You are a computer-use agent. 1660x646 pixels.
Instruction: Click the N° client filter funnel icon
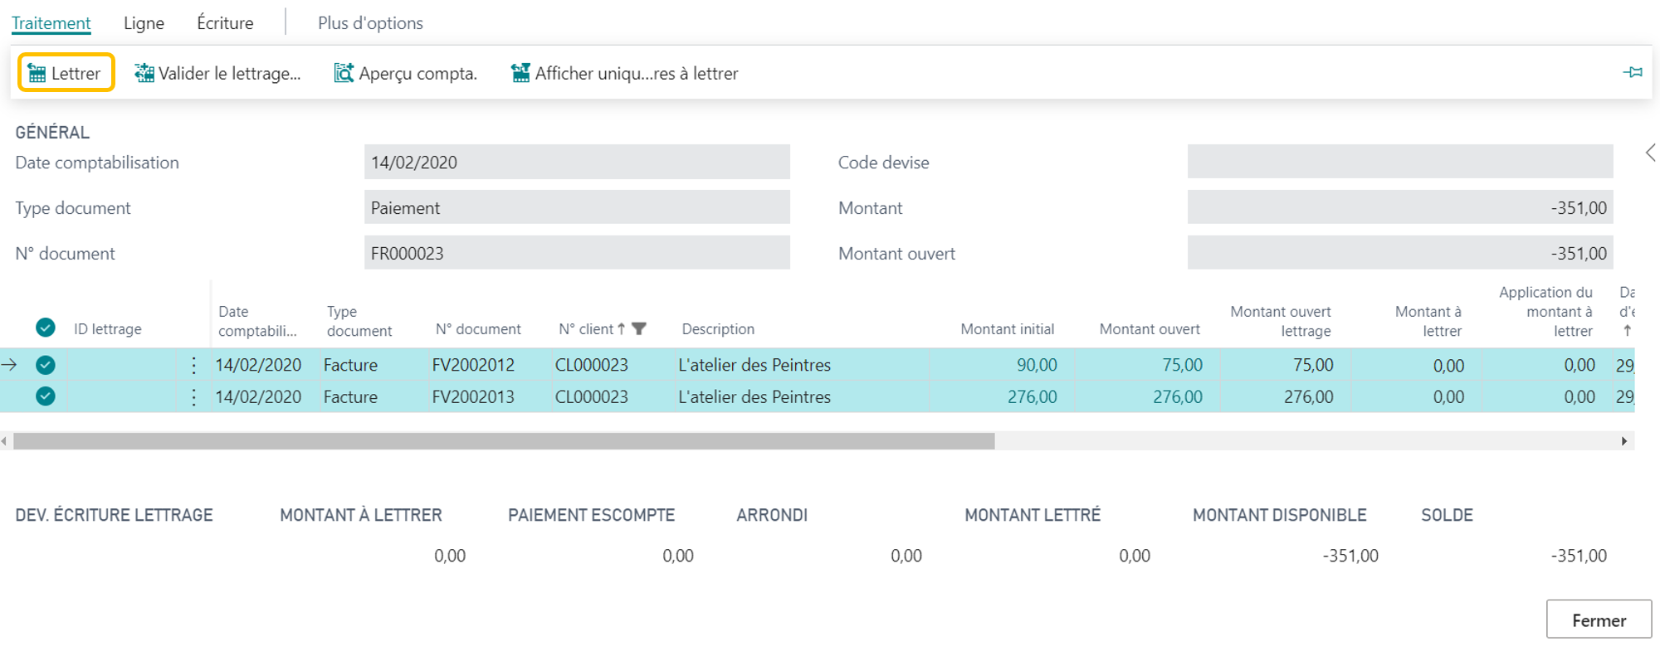click(638, 329)
